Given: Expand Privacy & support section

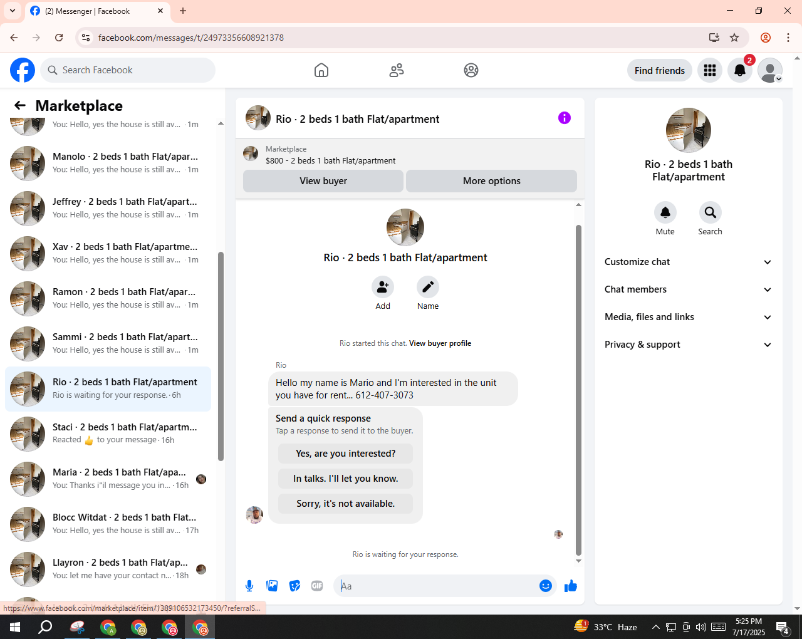Looking at the screenshot, I should tap(689, 345).
